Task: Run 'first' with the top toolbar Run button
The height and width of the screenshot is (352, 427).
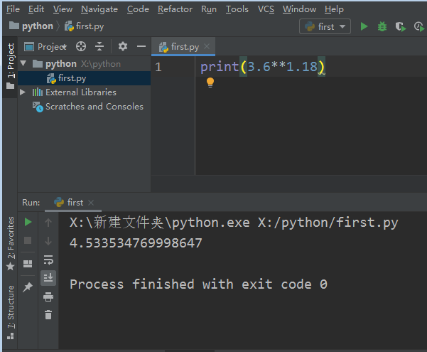Action: pos(364,26)
